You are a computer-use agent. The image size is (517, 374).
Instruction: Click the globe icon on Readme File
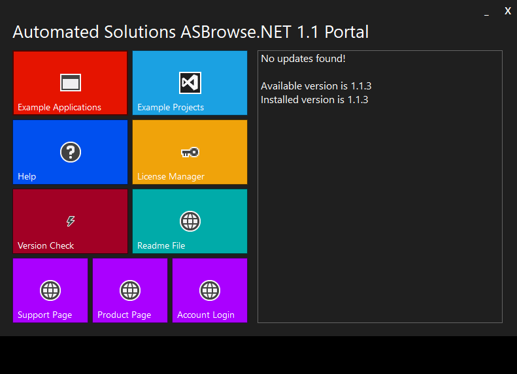click(190, 221)
